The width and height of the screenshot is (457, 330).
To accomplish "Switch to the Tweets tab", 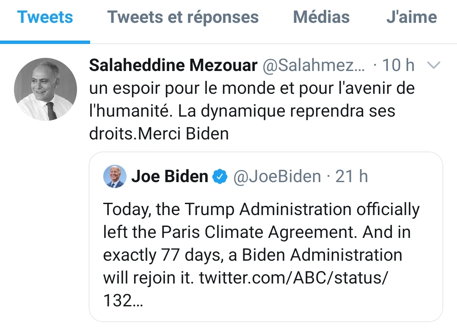I will (45, 17).
